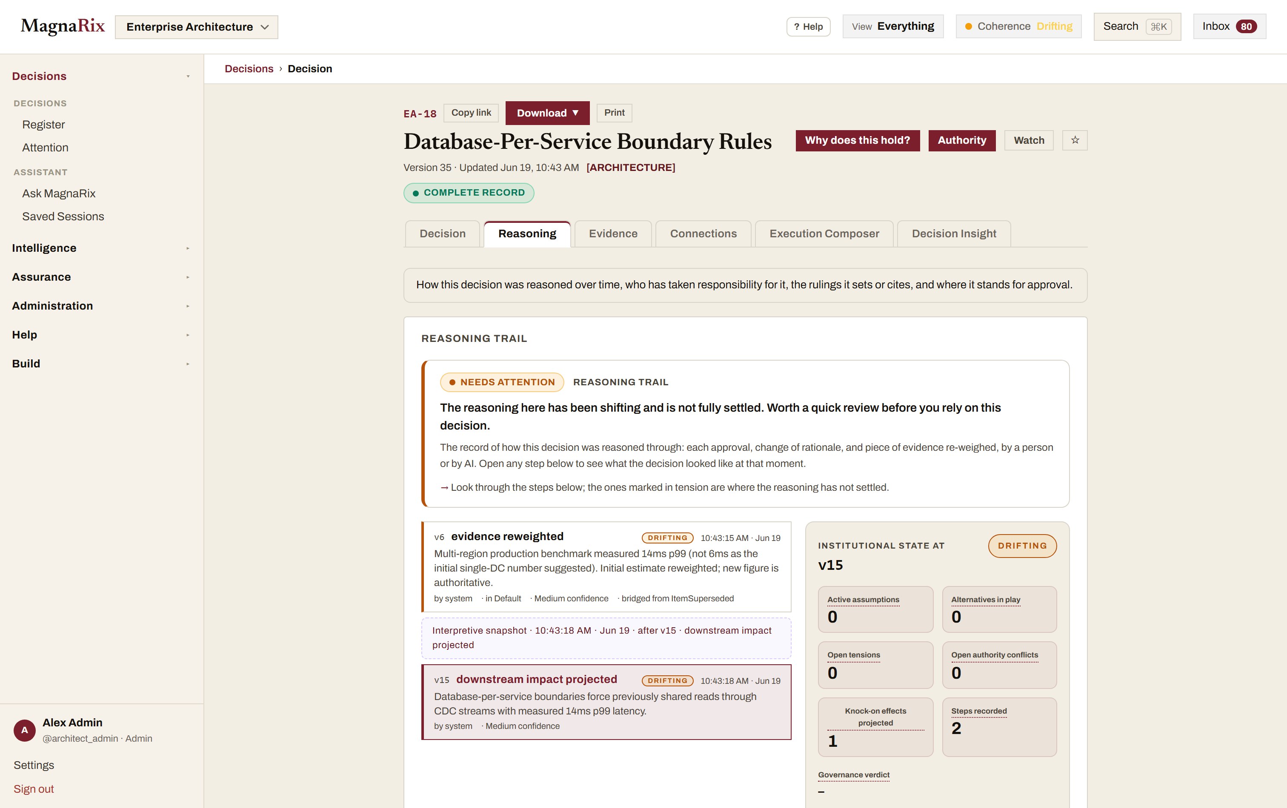Open the Enterprise Architecture workspace dropdown
1287x808 pixels.
point(196,27)
